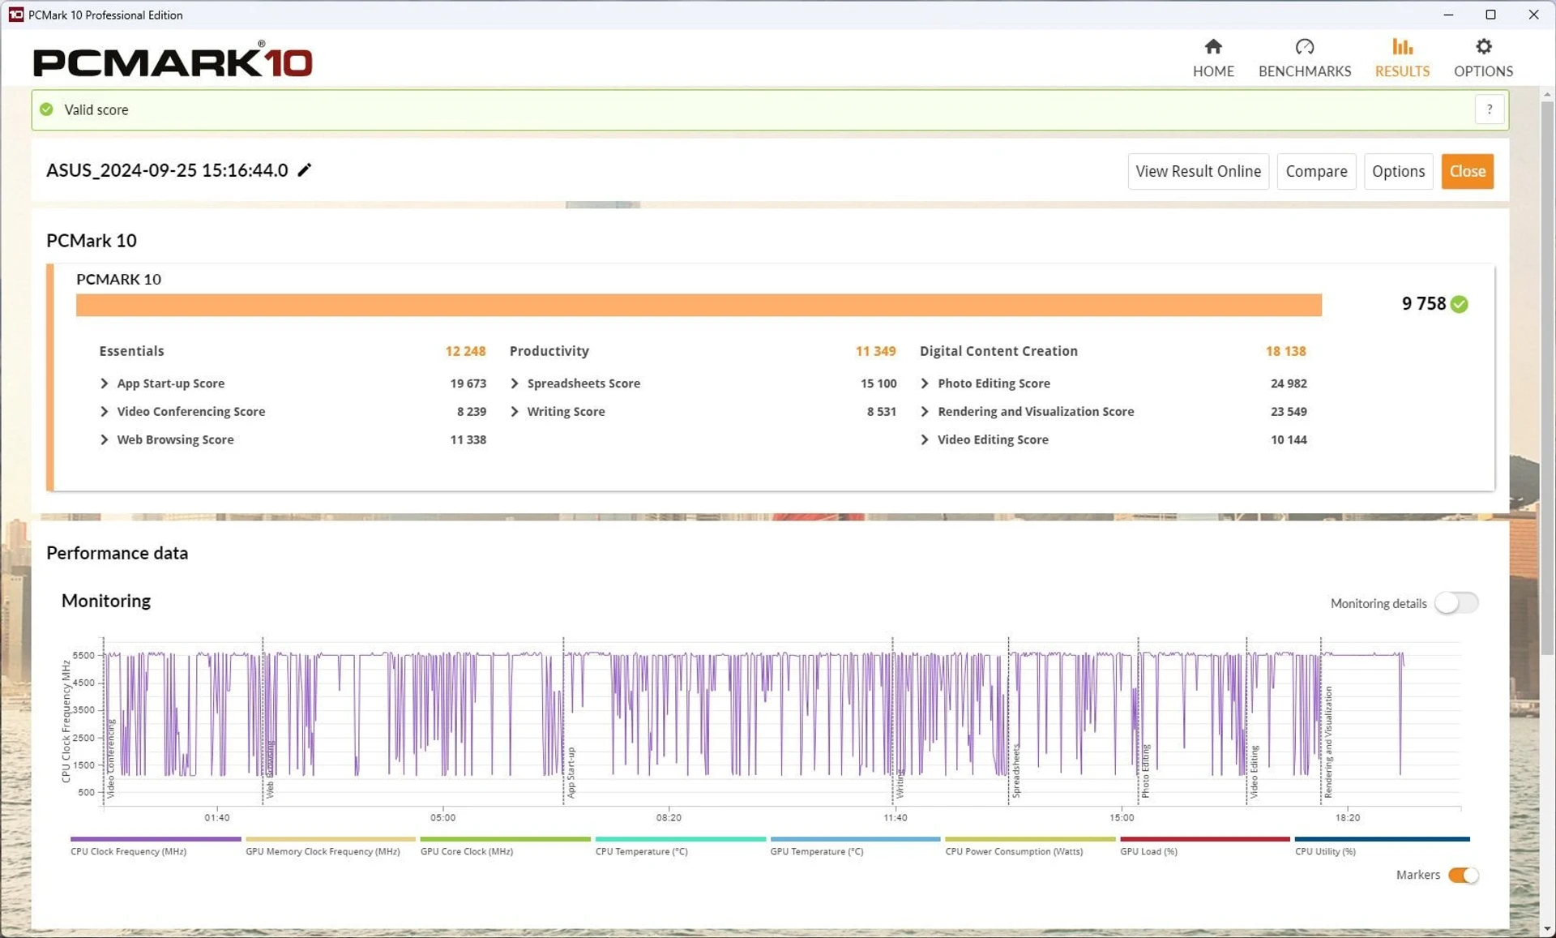Expand Photo Editing Score details
Image resolution: width=1556 pixels, height=938 pixels.
click(925, 383)
